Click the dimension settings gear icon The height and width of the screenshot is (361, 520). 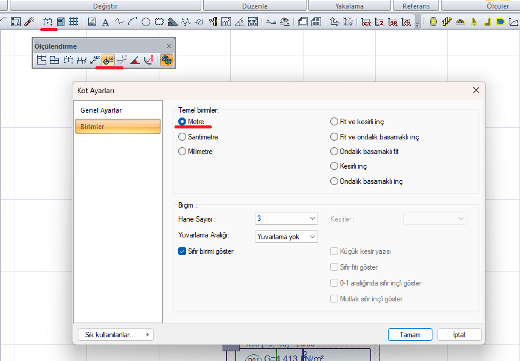tap(166, 60)
